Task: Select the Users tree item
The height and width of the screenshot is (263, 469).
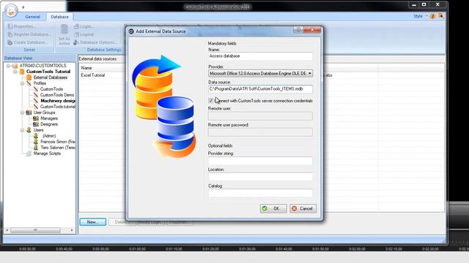Action: coord(38,130)
